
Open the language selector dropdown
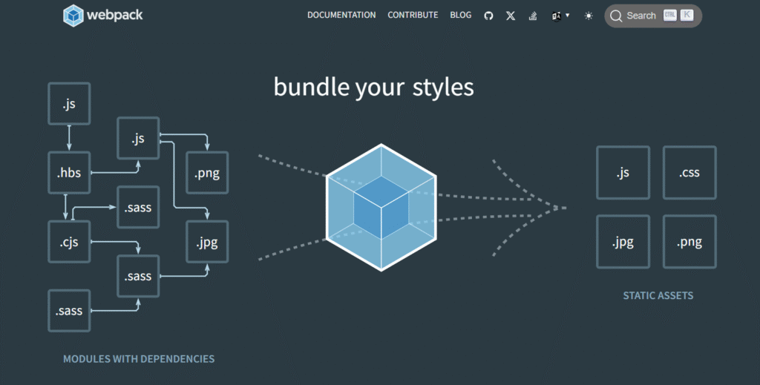tap(557, 16)
